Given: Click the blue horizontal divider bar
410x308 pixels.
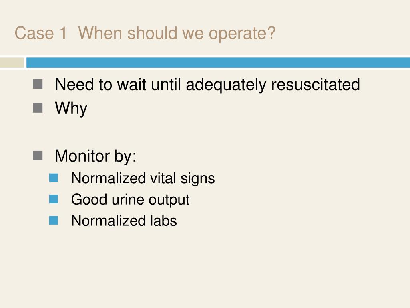Looking at the screenshot, I should 218,63.
